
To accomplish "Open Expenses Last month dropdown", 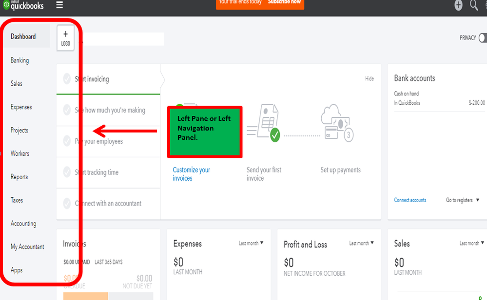I will click(251, 243).
